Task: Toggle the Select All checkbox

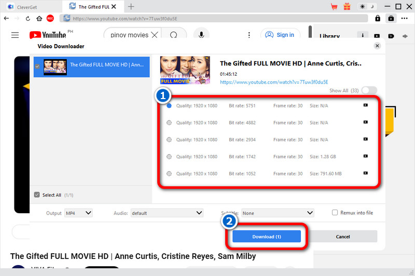Action: (x=37, y=195)
